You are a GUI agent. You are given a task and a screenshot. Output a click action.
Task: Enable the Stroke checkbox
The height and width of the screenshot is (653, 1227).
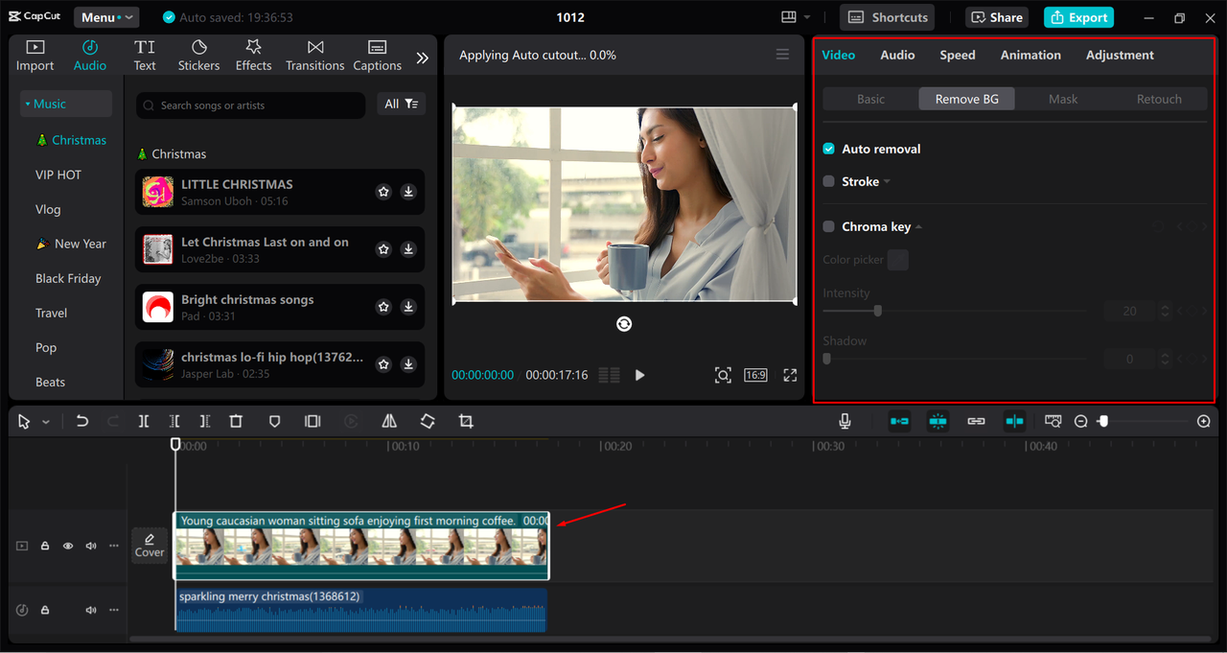tap(828, 181)
